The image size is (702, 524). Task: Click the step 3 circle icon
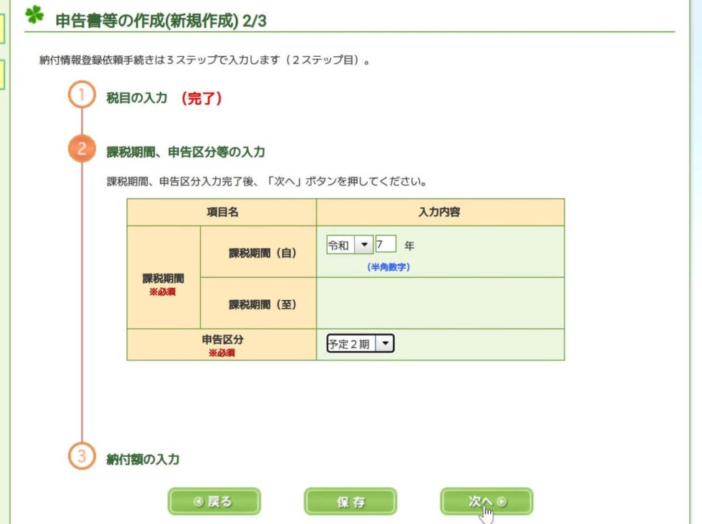[82, 456]
